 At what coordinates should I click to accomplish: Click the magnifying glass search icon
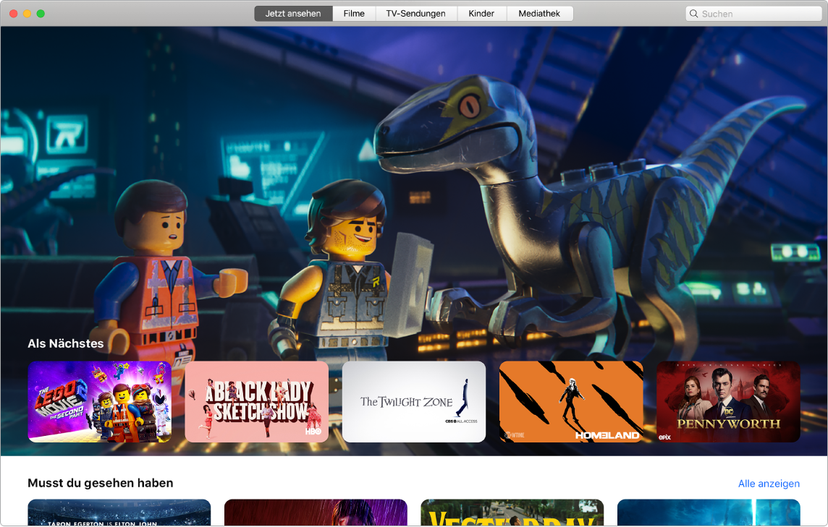tap(693, 13)
